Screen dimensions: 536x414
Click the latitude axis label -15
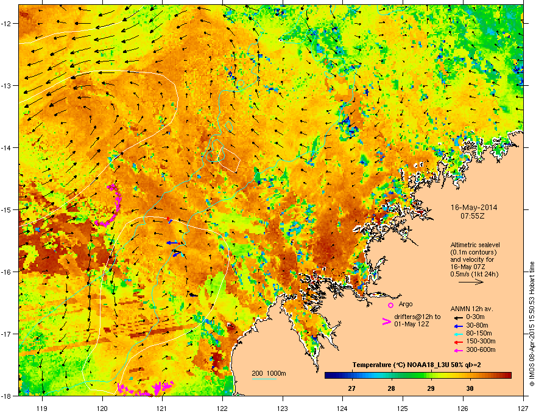(6, 209)
